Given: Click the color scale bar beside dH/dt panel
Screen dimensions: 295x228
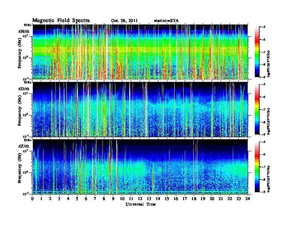Looking at the screenshot, I should (257, 52).
